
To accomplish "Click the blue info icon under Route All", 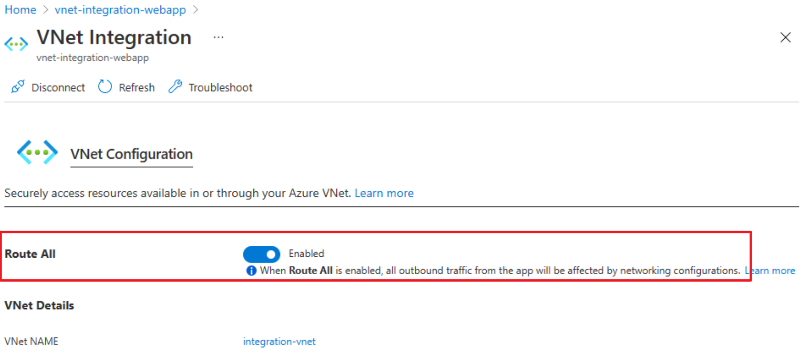I will pyautogui.click(x=251, y=271).
